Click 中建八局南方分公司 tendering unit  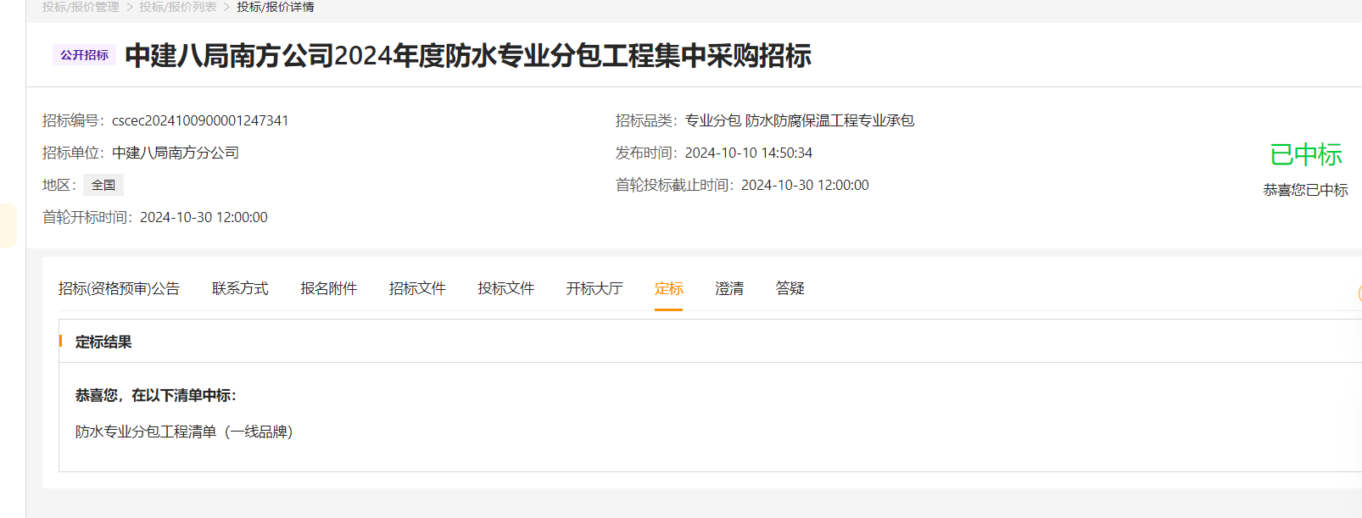(176, 153)
